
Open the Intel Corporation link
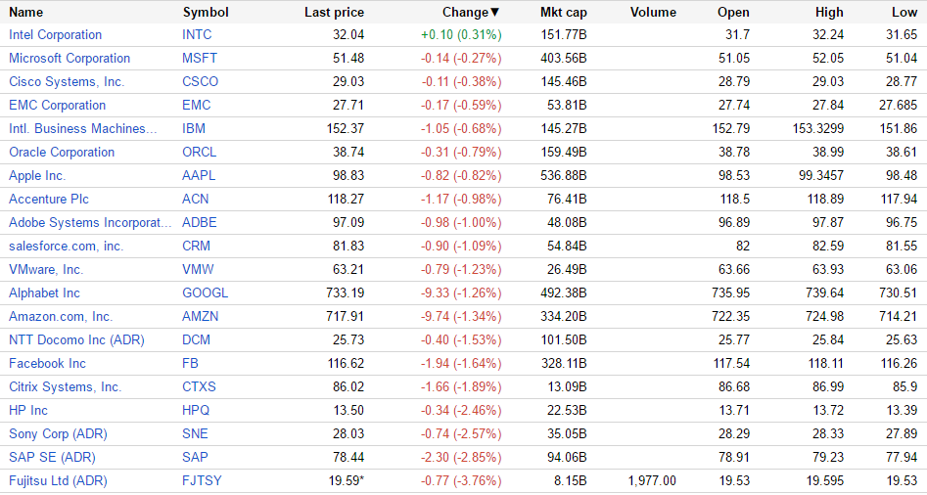coord(55,34)
